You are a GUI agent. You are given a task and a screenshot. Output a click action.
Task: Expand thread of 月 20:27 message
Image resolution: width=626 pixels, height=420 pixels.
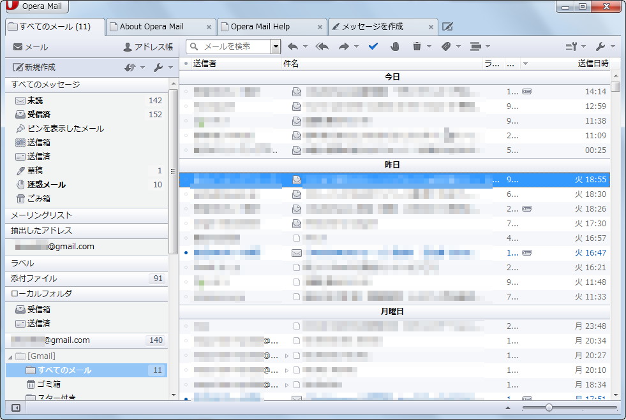(287, 356)
